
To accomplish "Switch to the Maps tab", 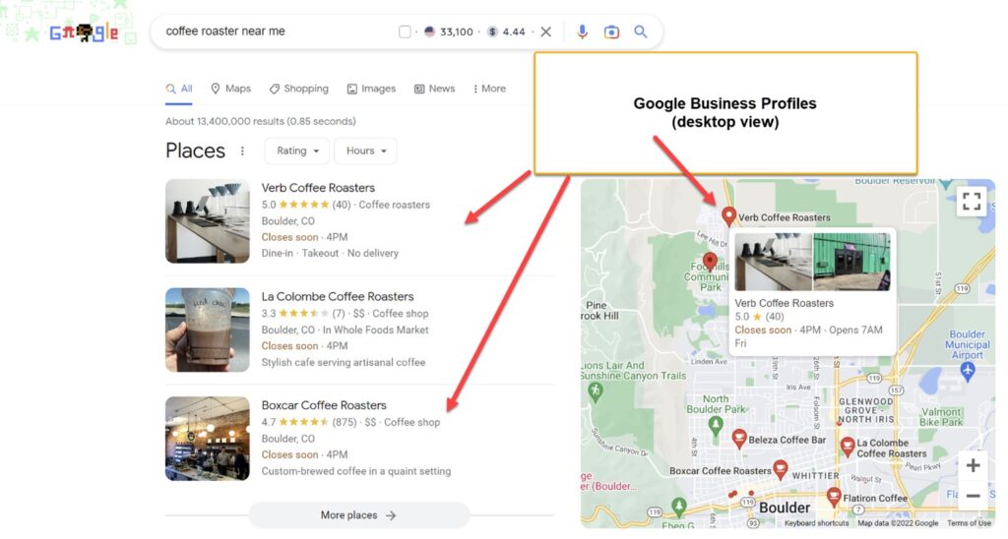I will (230, 89).
